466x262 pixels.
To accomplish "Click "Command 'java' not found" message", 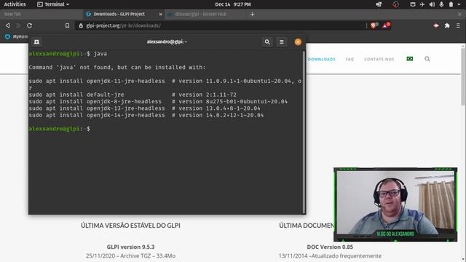I will coord(117,68).
